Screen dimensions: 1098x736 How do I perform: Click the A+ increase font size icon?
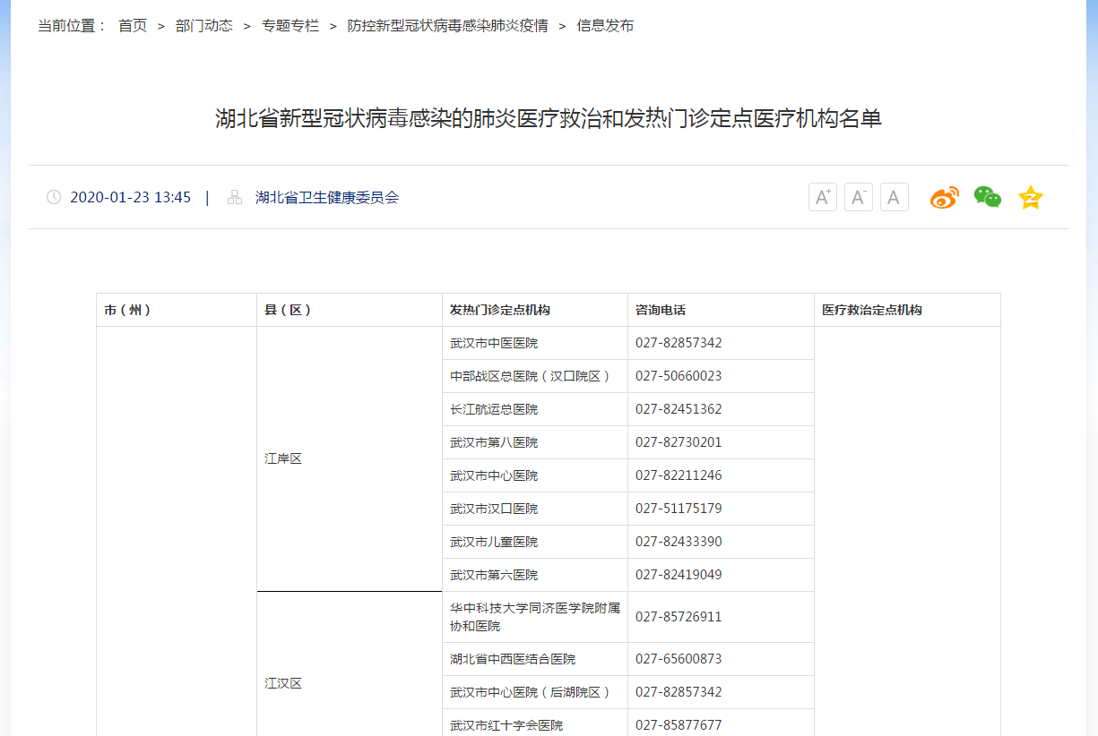(x=822, y=197)
